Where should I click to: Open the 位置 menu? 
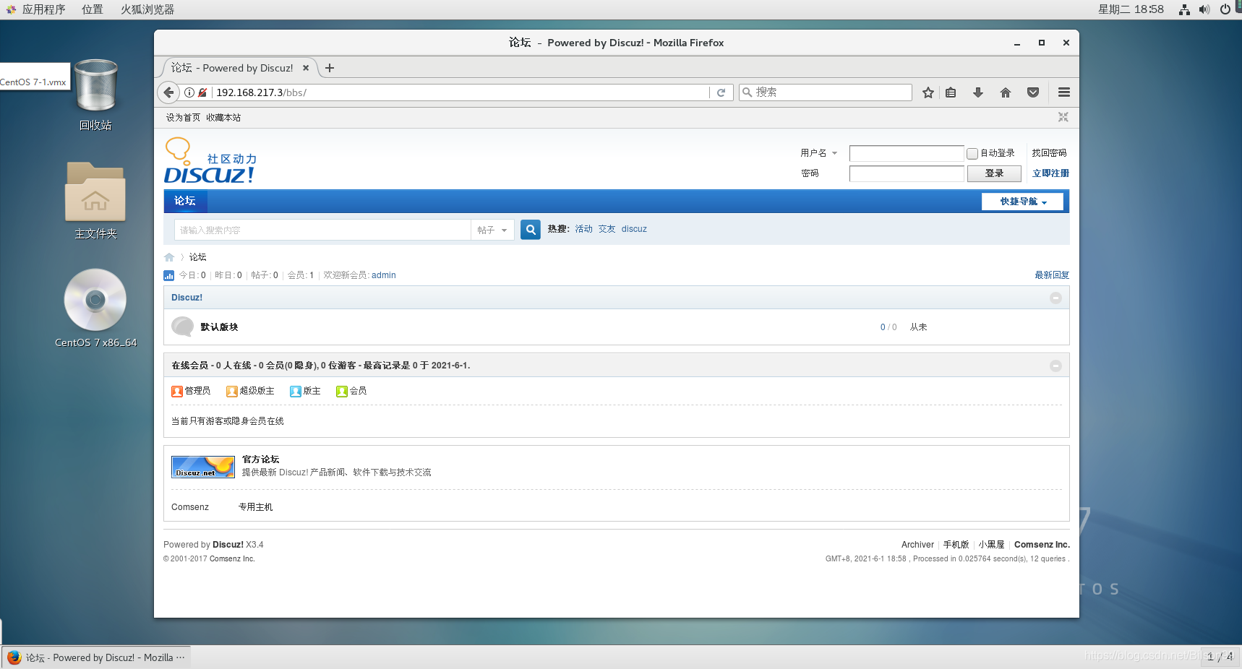[92, 9]
